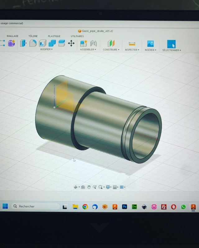Viewport: 199px width, 248px height.
Task: Open the MODIFIER dropdown menu
Action: [46, 50]
